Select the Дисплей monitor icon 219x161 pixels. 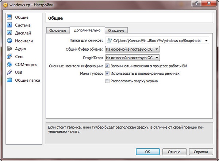[x=9, y=33]
